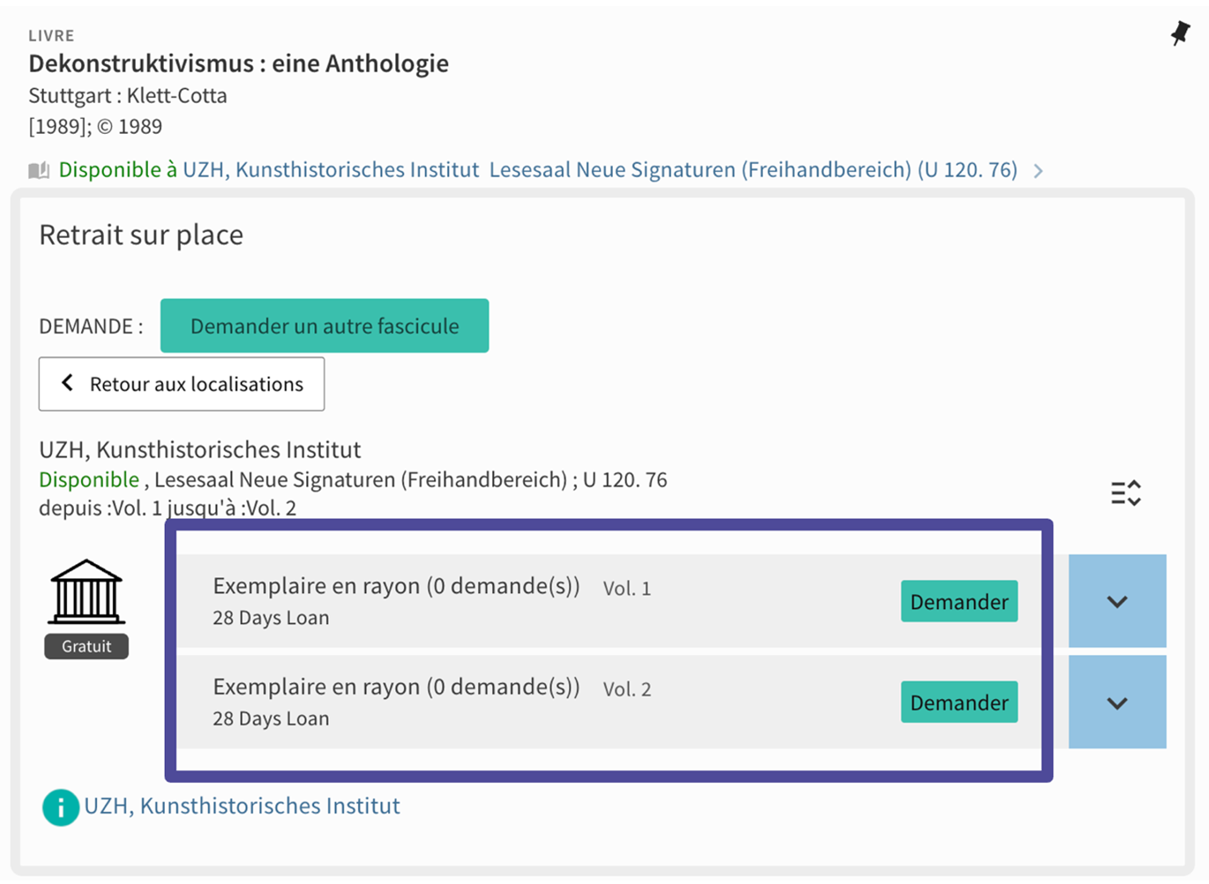The image size is (1209, 884).
Task: Pin this record with the pushpin icon
Action: (1180, 33)
